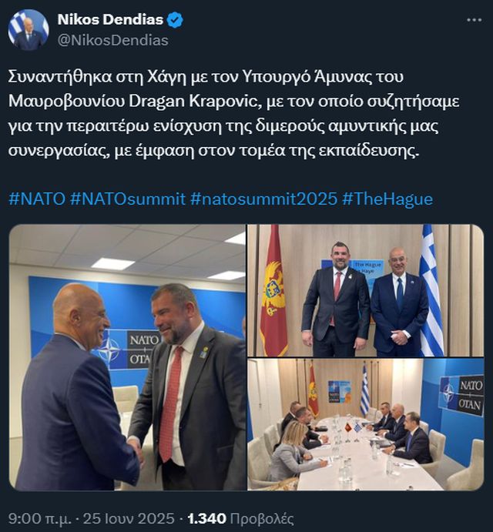493x532 pixels.
Task: Open the #NATO hashtag
Action: click(x=37, y=199)
